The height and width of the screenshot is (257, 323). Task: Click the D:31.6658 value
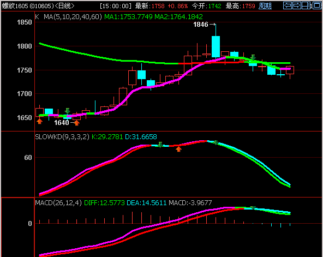point(141,137)
